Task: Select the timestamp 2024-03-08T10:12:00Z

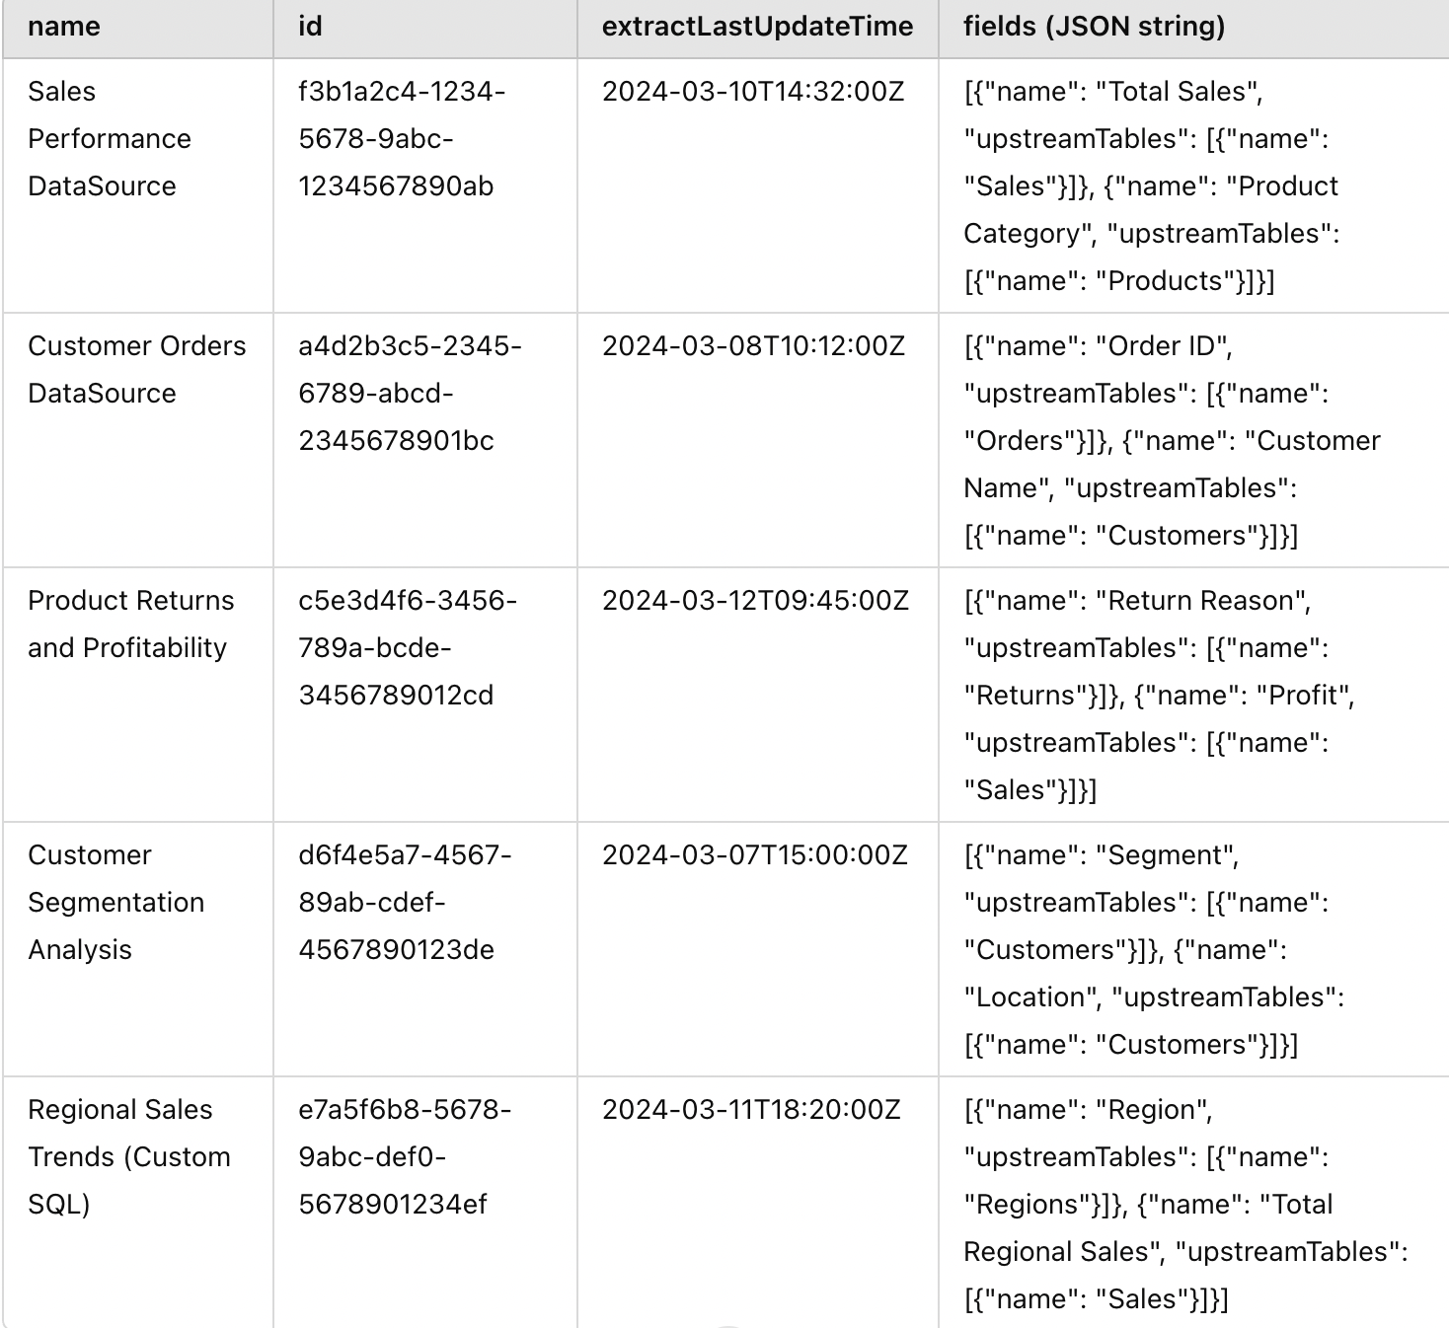Action: tap(753, 346)
